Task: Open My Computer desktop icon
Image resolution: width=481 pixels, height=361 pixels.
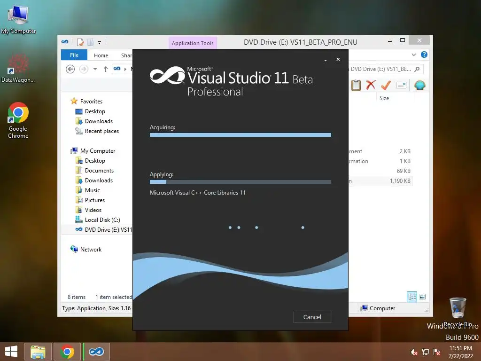Action: [x=18, y=19]
